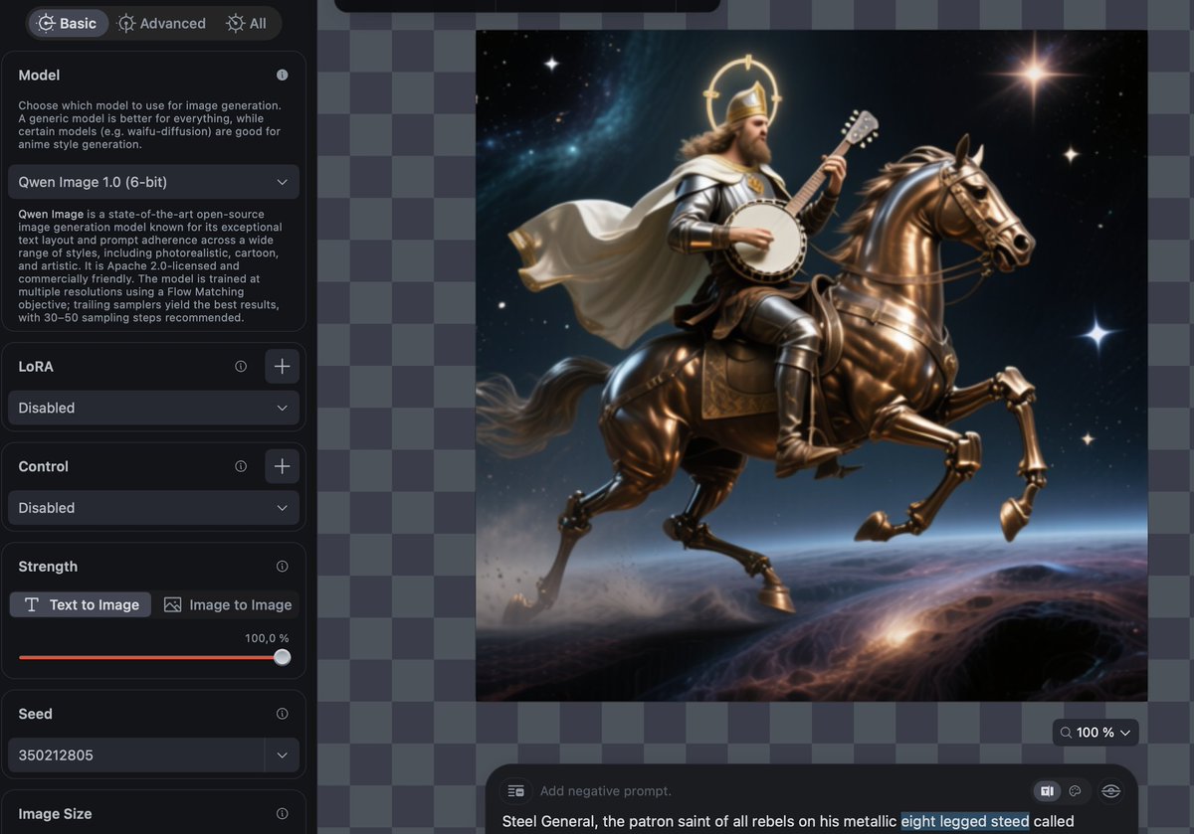The width and height of the screenshot is (1194, 834).
Task: Click the Strength slider handle
Action: click(283, 657)
